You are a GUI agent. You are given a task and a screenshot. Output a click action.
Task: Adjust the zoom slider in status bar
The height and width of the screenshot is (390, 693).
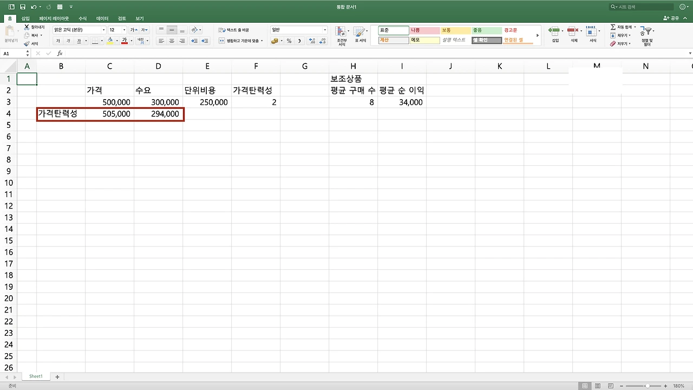(648, 386)
